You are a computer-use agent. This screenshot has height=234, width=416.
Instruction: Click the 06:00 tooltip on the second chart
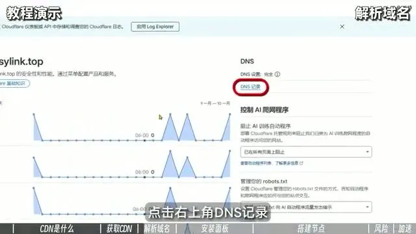(x=144, y=172)
